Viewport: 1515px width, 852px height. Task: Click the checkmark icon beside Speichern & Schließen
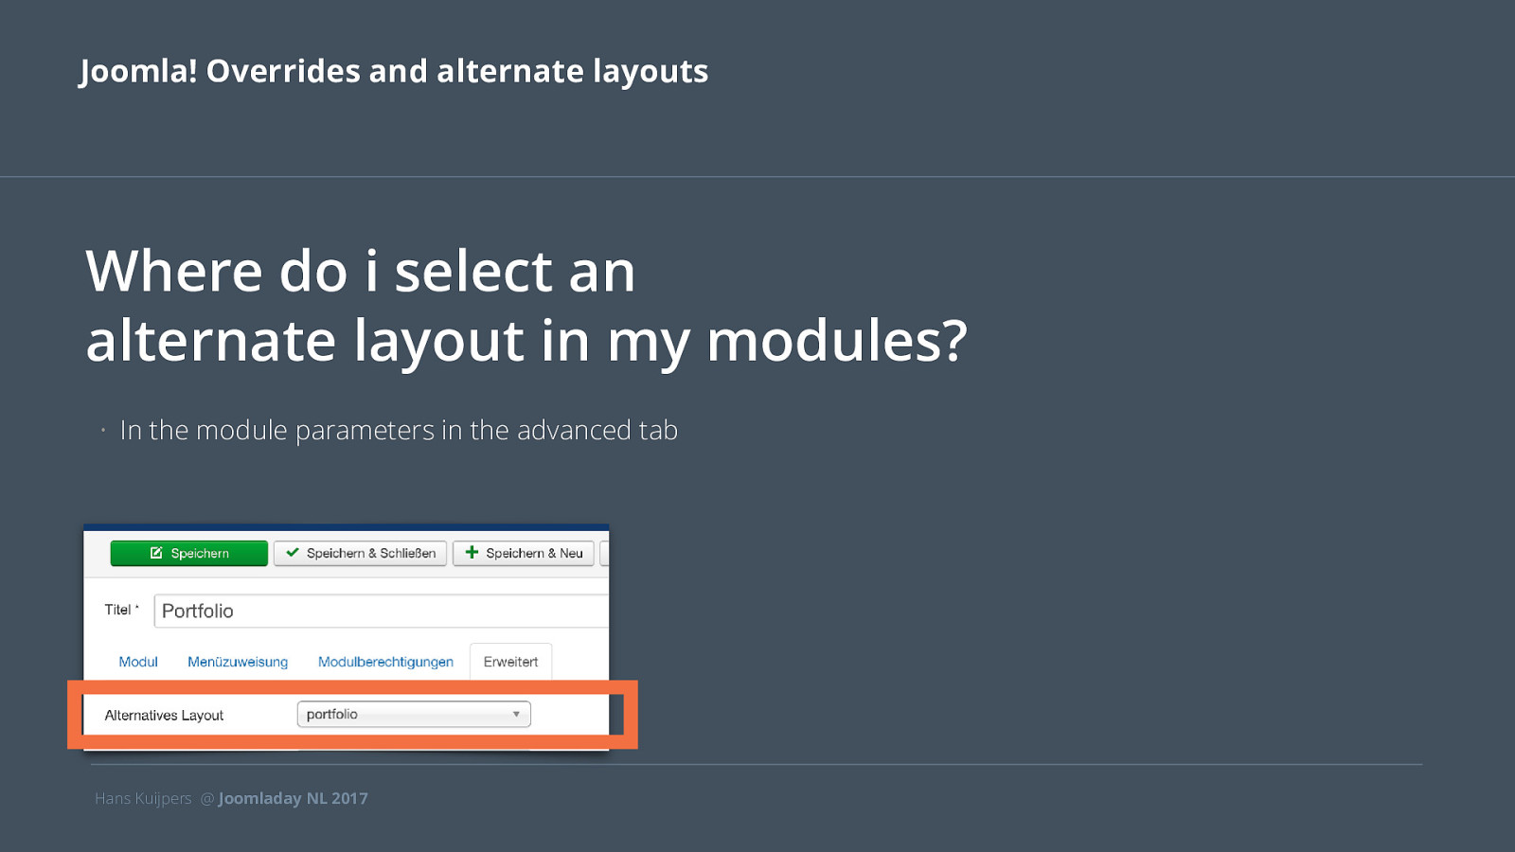[x=293, y=553]
